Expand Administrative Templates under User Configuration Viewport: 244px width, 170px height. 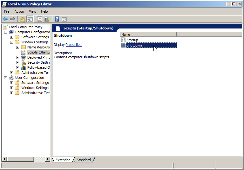coord(11,93)
